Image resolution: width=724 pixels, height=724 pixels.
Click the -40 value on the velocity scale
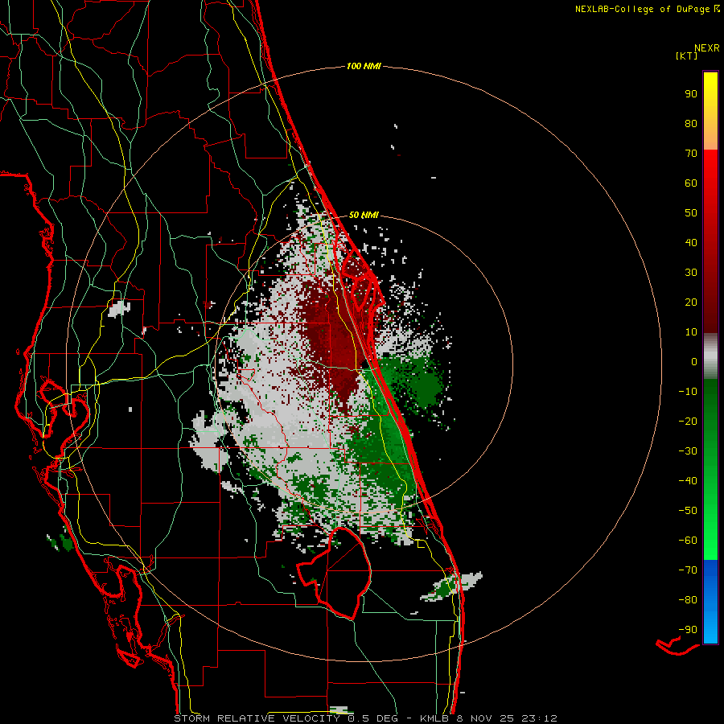tap(688, 481)
